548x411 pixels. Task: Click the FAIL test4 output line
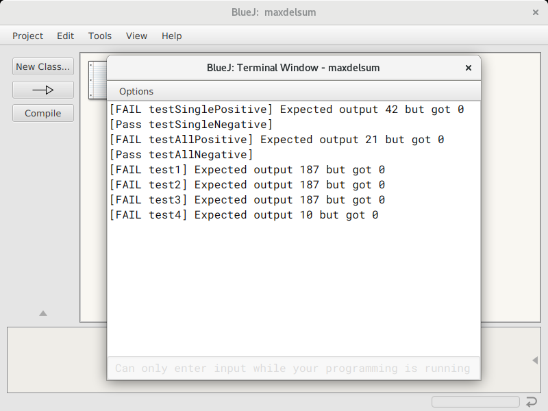244,214
